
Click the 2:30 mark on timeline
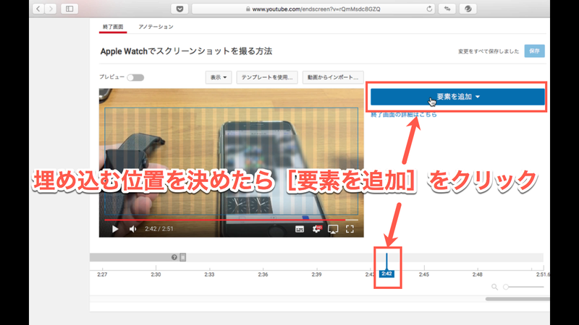click(156, 274)
